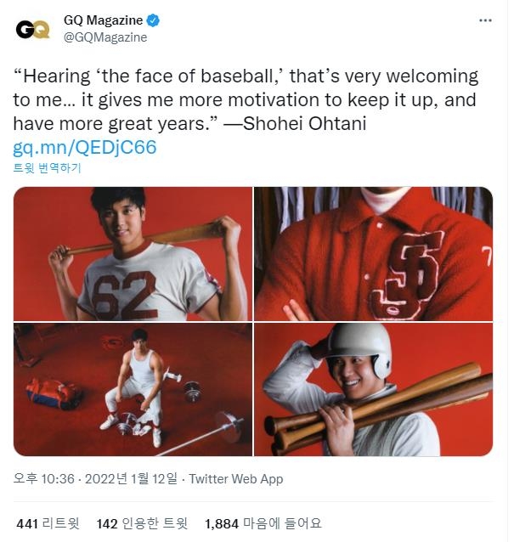Open the GQ Magazine display name
This screenshot has width=514, height=542.
(x=103, y=20)
